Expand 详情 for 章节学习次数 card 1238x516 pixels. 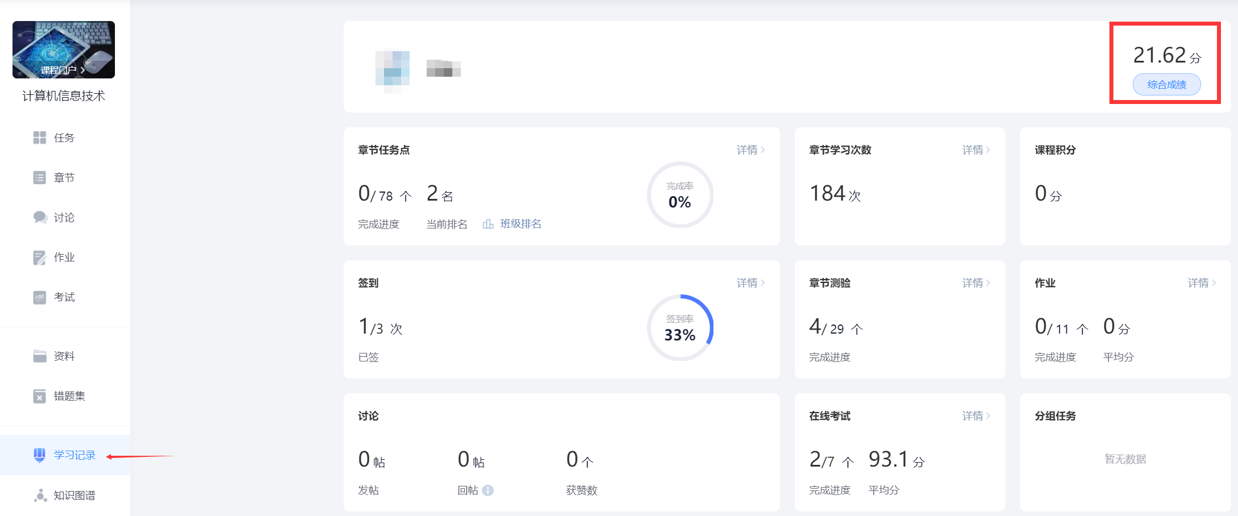(x=976, y=150)
